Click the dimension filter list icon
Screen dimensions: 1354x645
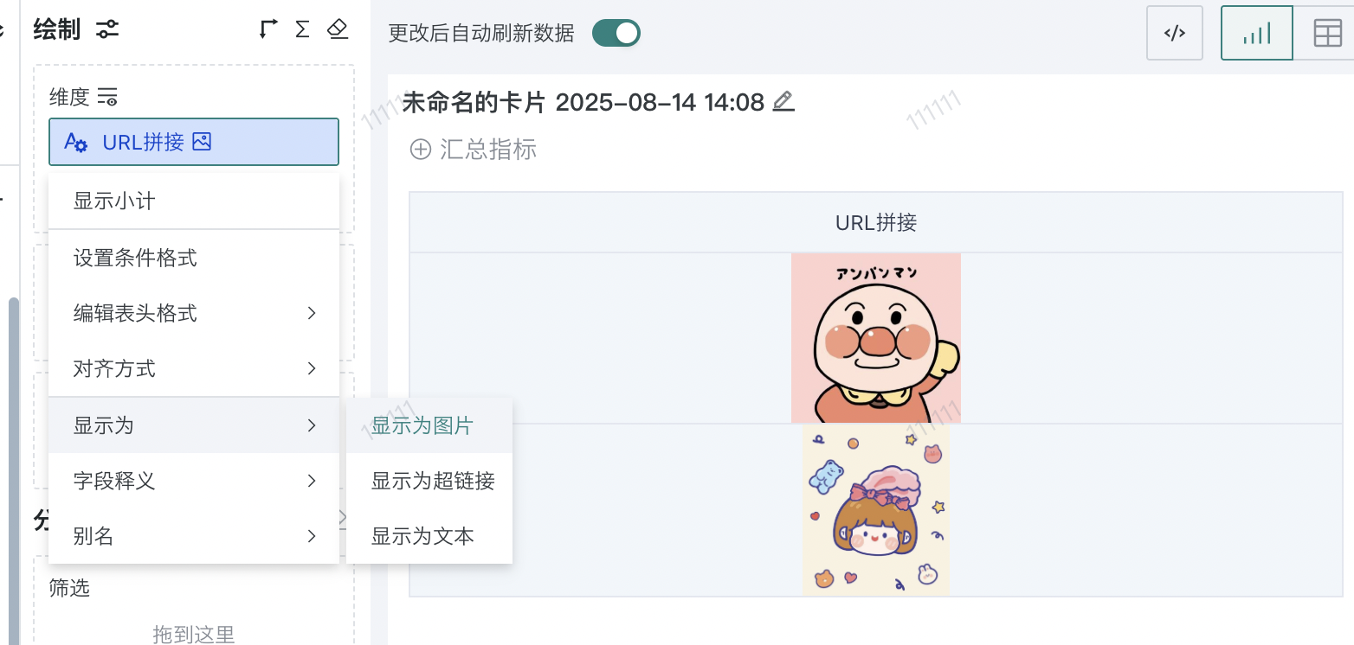pyautogui.click(x=107, y=96)
